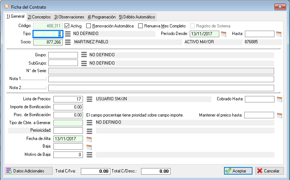The height and width of the screenshot is (180, 290).
Task: Click into the Nota 1 text field
Action: (161, 79)
